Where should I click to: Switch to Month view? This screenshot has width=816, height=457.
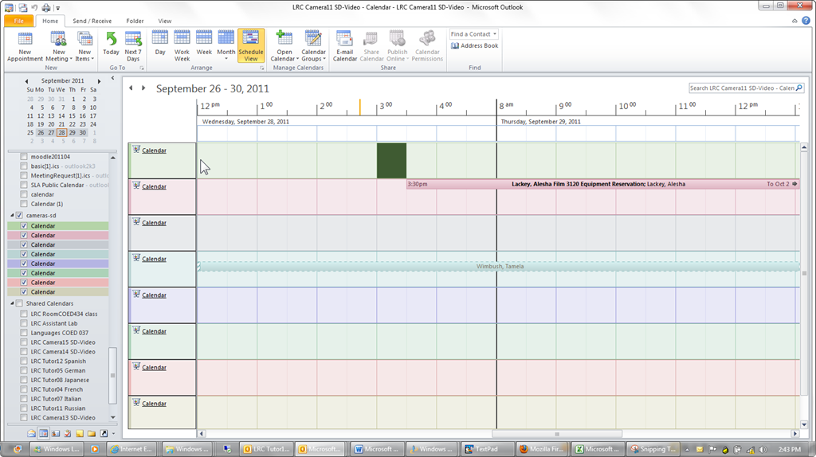pos(226,46)
